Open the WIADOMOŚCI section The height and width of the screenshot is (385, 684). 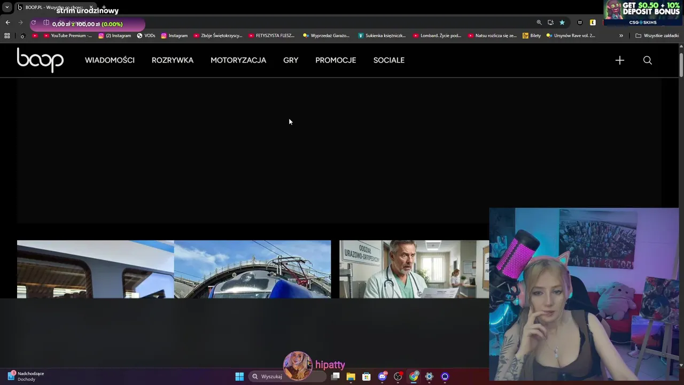click(x=110, y=60)
